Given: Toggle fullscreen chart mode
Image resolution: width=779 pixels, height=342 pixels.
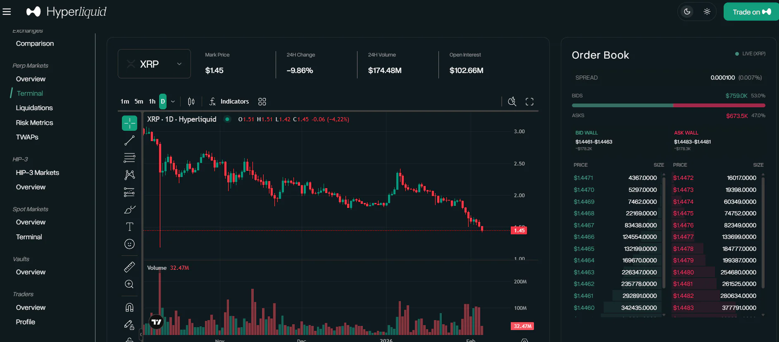Looking at the screenshot, I should (x=529, y=101).
